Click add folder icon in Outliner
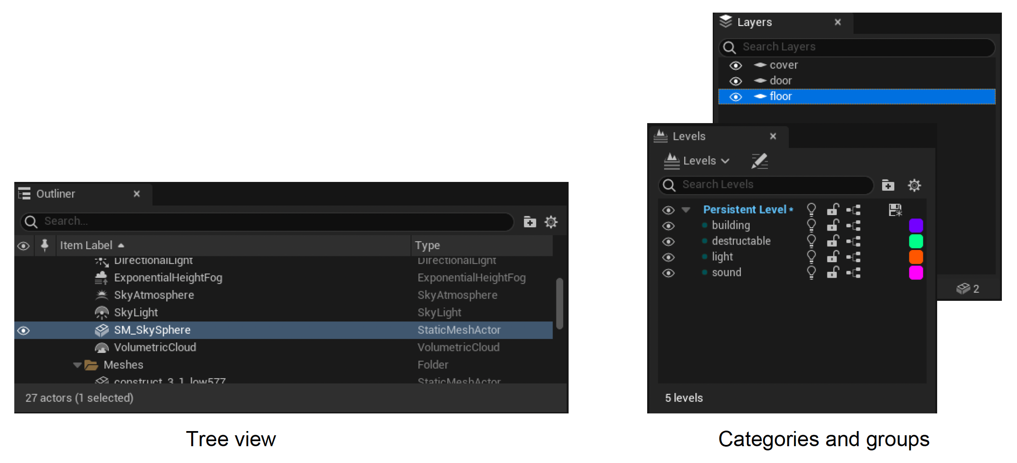The height and width of the screenshot is (463, 1017). coord(530,221)
